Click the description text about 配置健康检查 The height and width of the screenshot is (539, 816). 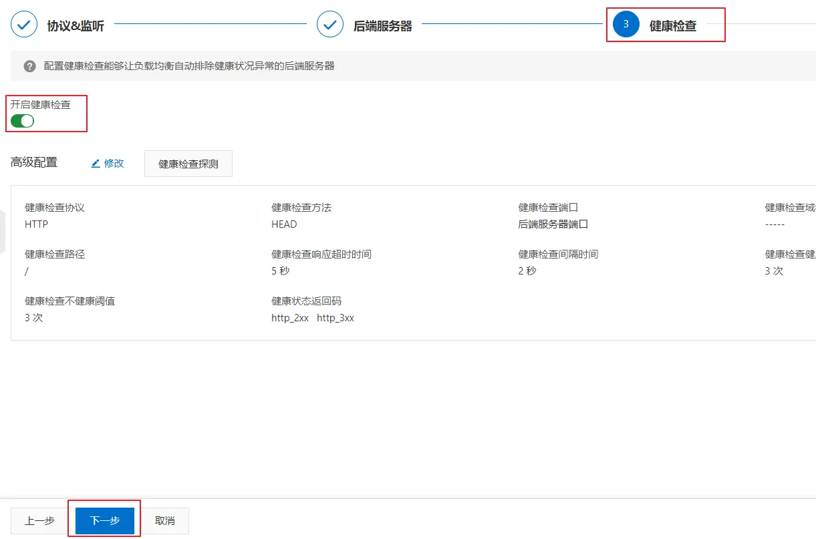pos(189,66)
